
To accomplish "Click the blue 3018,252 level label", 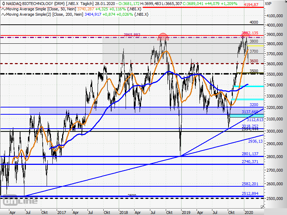I will (250, 126).
